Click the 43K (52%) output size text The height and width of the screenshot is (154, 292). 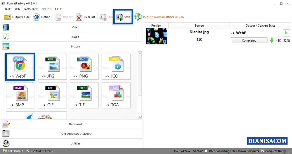(x=283, y=40)
